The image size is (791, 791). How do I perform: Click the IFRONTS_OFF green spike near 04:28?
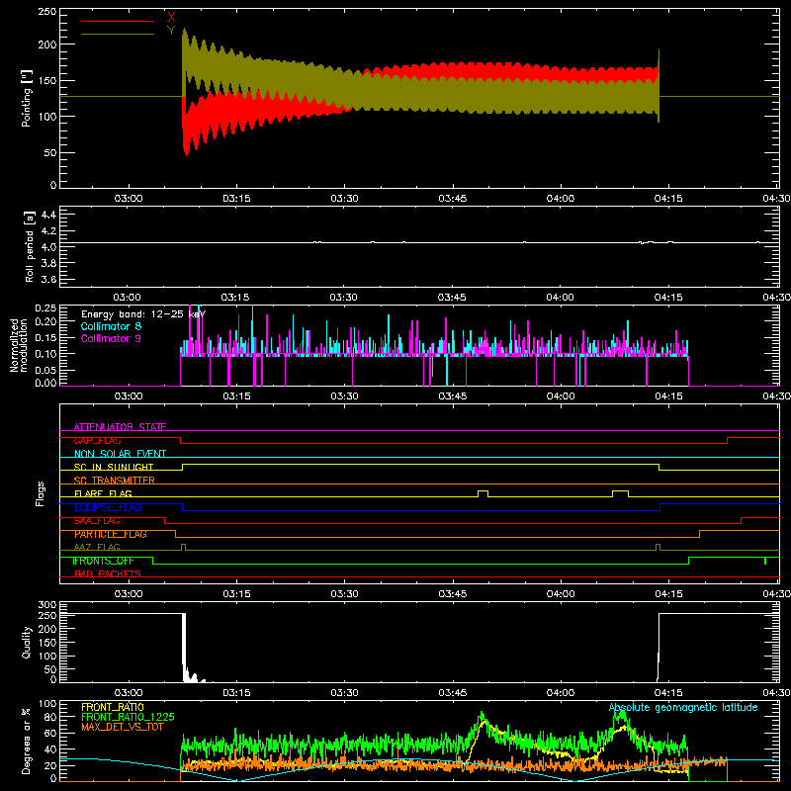(765, 561)
